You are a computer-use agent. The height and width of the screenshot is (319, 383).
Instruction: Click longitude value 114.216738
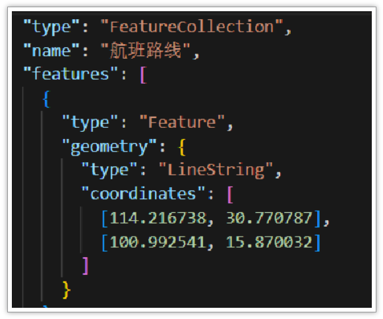[158, 218]
